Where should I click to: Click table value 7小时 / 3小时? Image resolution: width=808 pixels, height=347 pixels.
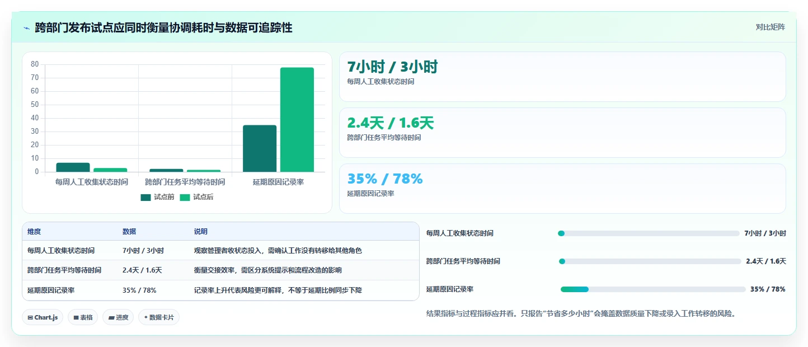click(143, 251)
